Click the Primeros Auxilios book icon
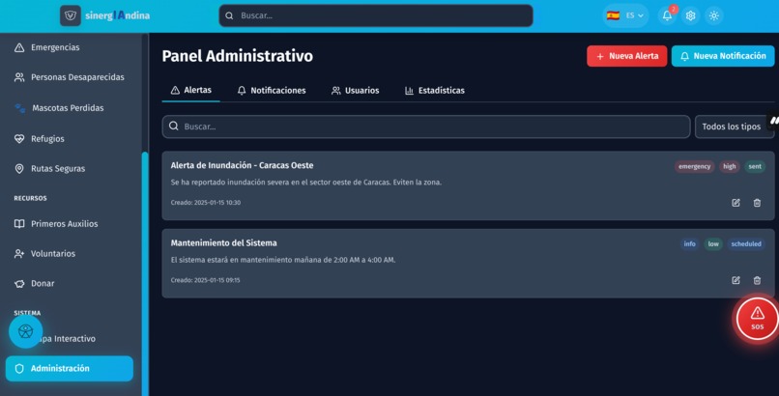This screenshot has width=779, height=396. coord(19,224)
